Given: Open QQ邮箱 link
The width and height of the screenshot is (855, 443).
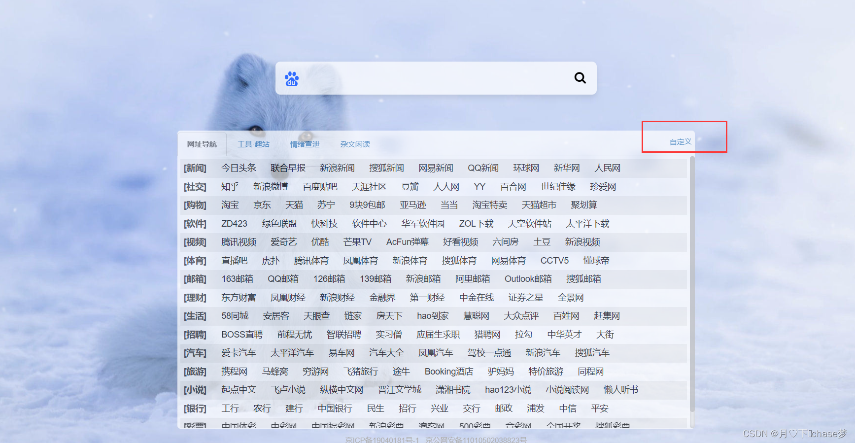Looking at the screenshot, I should click(x=283, y=279).
